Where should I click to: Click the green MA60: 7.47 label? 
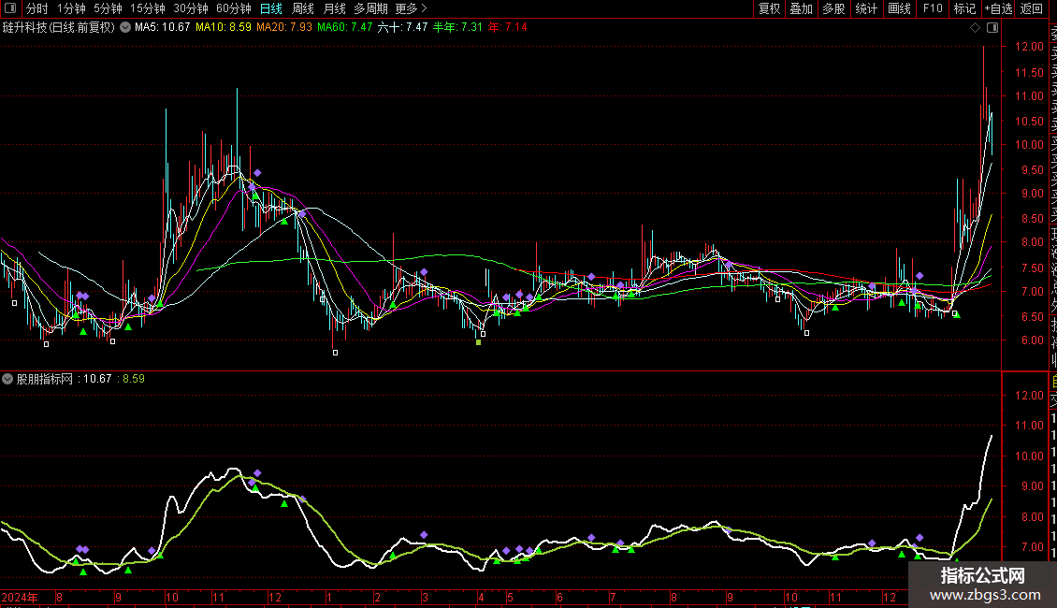[x=344, y=28]
